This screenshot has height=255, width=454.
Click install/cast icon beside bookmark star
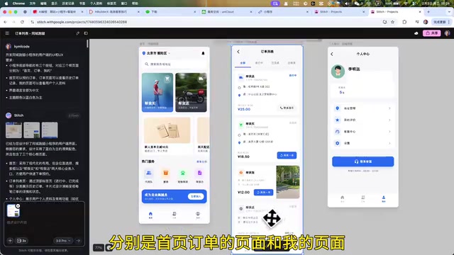point(384,22)
